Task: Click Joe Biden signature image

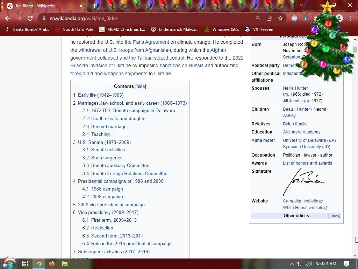Action: [304, 182]
